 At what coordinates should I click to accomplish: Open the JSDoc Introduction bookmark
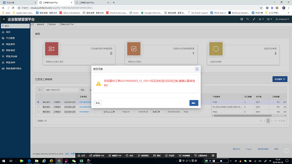pyautogui.click(x=70, y=13)
